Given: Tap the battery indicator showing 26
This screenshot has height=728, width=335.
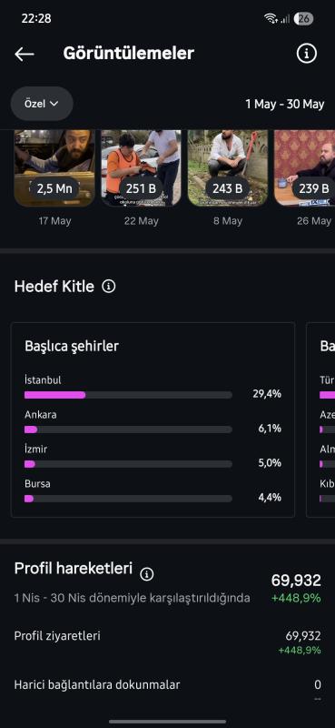Looking at the screenshot, I should [304, 18].
